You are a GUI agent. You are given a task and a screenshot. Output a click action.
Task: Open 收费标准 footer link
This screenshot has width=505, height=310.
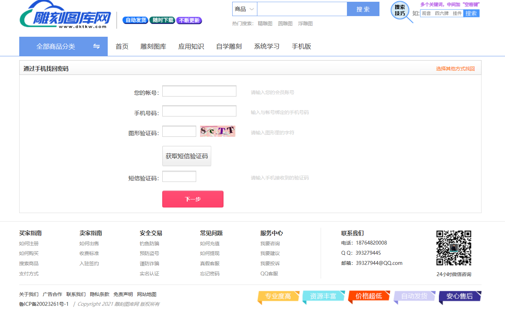[89, 253]
